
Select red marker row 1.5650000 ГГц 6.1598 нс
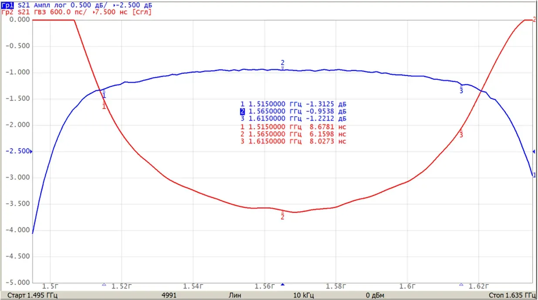(x=294, y=134)
